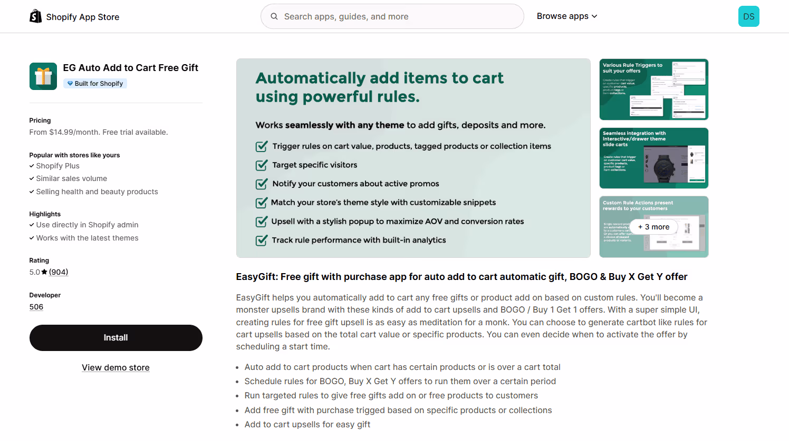Click the diamond icon in Built for Shopify
This screenshot has height=441, width=789.
pos(70,83)
